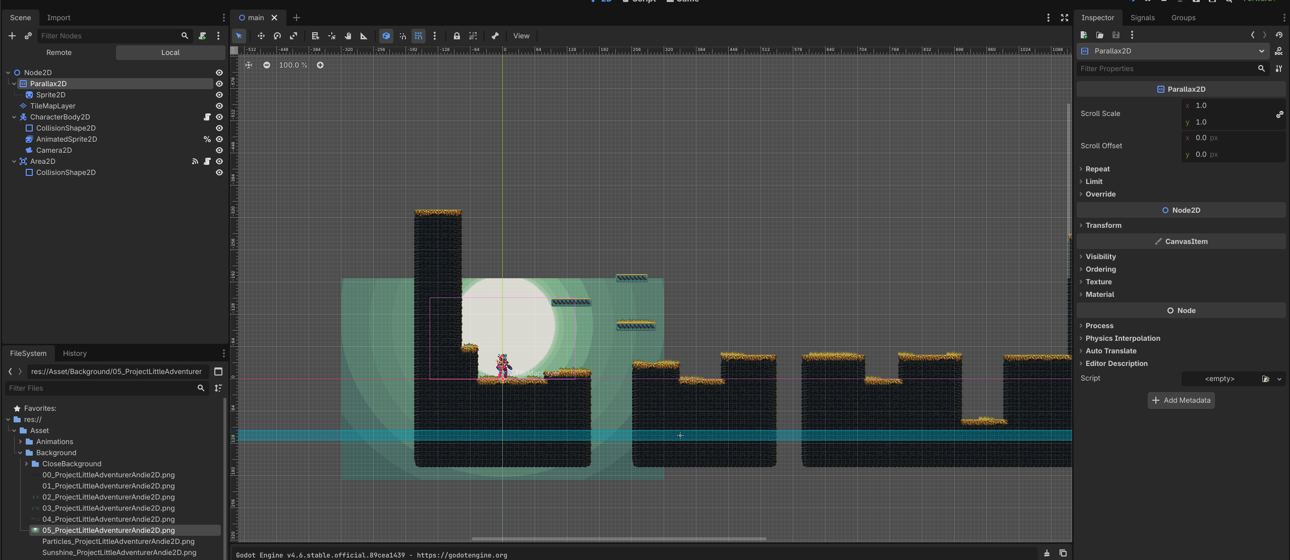Screen dimensions: 1290x560
Task: Activate the Pan Mode hand tool
Action: pos(348,36)
